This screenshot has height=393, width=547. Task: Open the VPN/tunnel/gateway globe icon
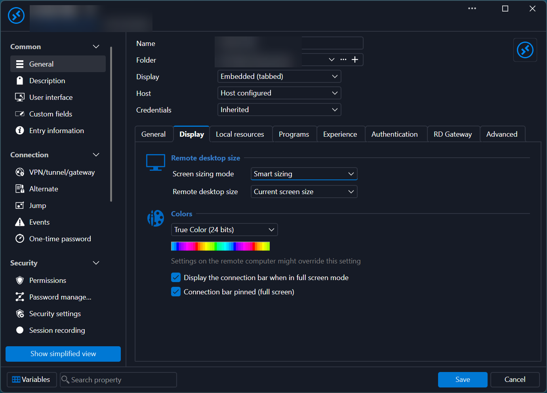(20, 172)
